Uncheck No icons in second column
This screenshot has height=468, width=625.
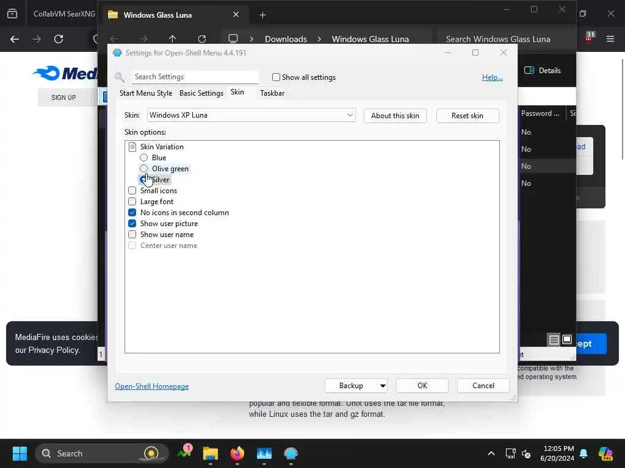coord(132,213)
